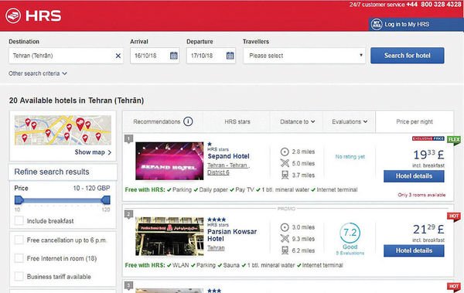Click the right price slider handle
The width and height of the screenshot is (464, 293).
coord(106,200)
